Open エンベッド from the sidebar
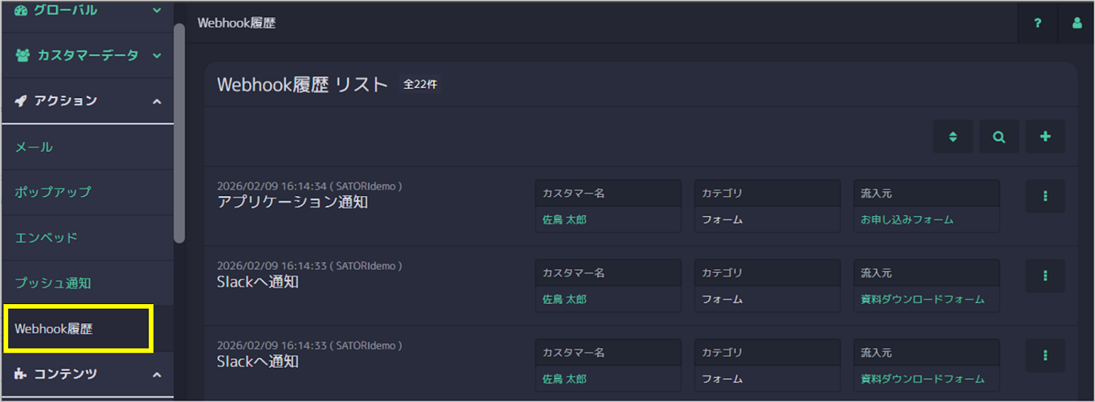 click(46, 238)
